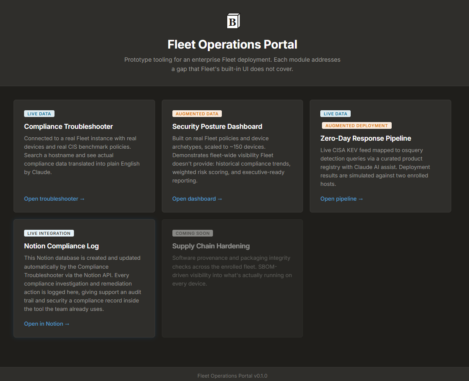Click description starting 'Live CISA KEV feed'
This screenshot has width=469, height=381.
pos(375,167)
